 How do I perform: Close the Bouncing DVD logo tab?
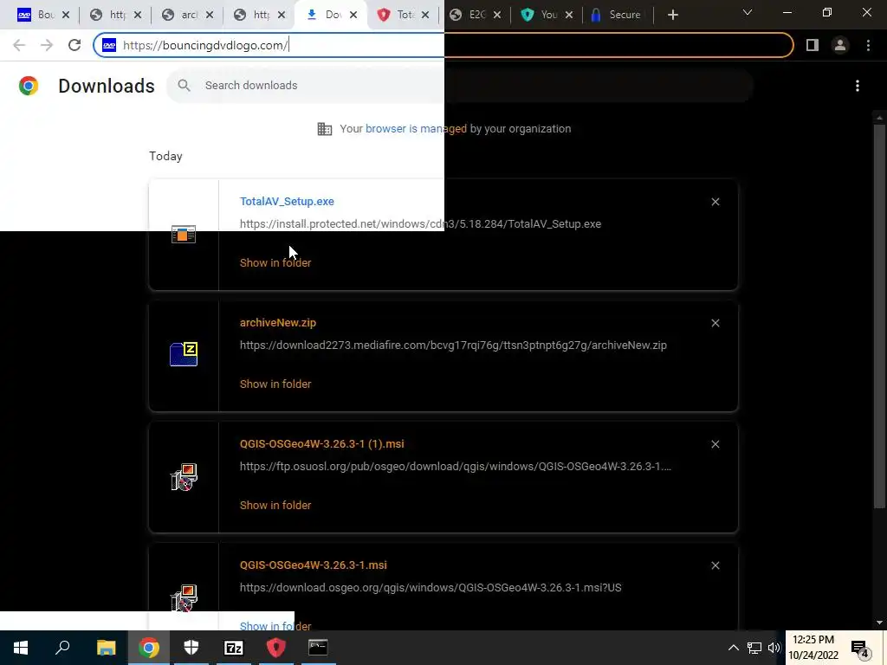click(x=66, y=16)
